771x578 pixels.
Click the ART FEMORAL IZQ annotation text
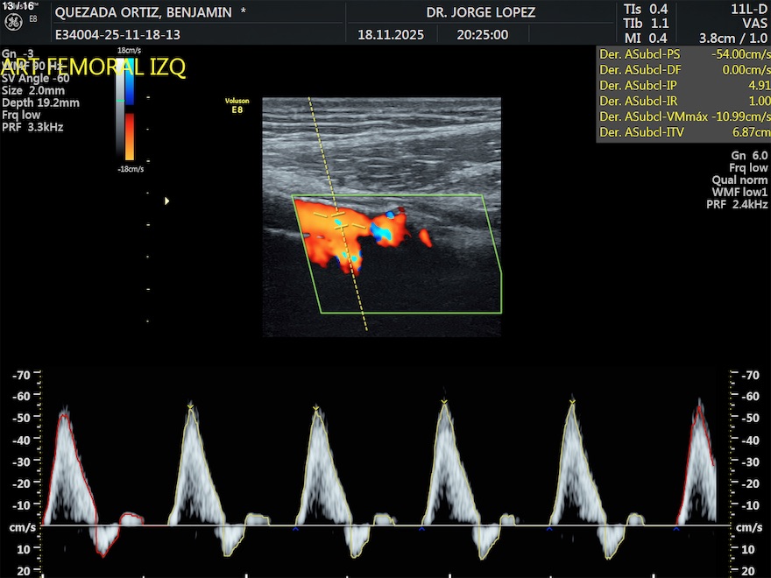click(x=95, y=68)
